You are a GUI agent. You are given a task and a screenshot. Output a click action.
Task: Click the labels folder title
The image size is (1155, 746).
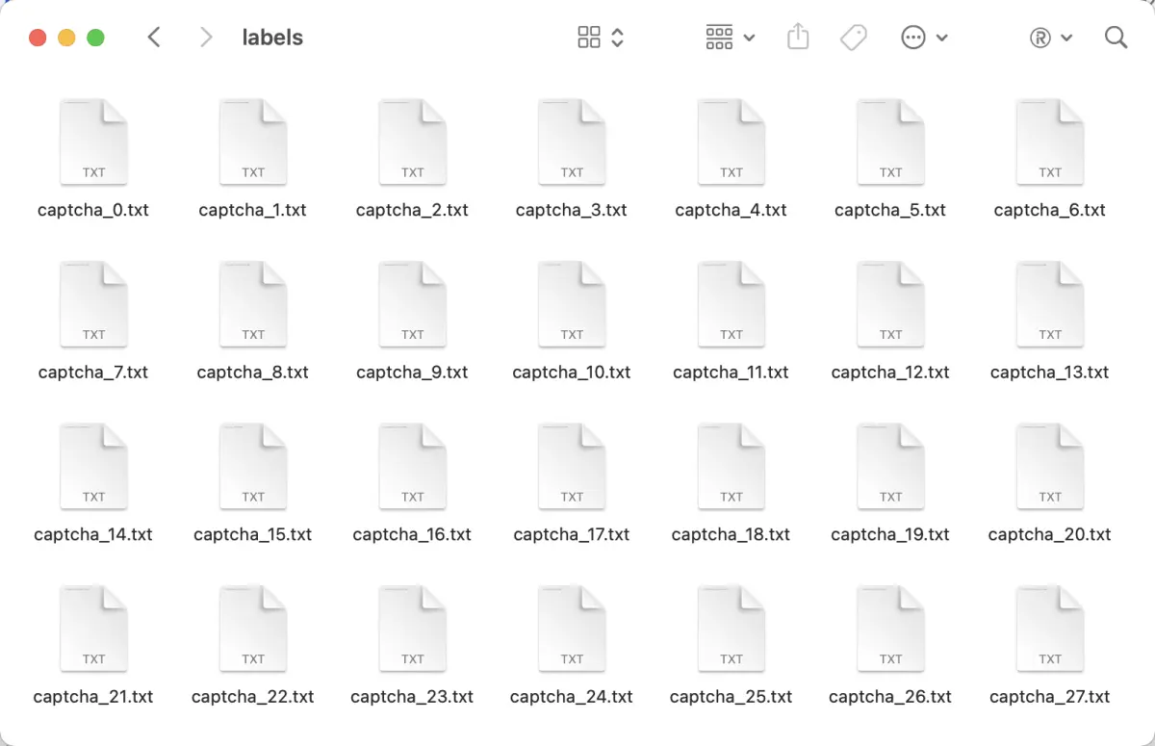(x=272, y=38)
